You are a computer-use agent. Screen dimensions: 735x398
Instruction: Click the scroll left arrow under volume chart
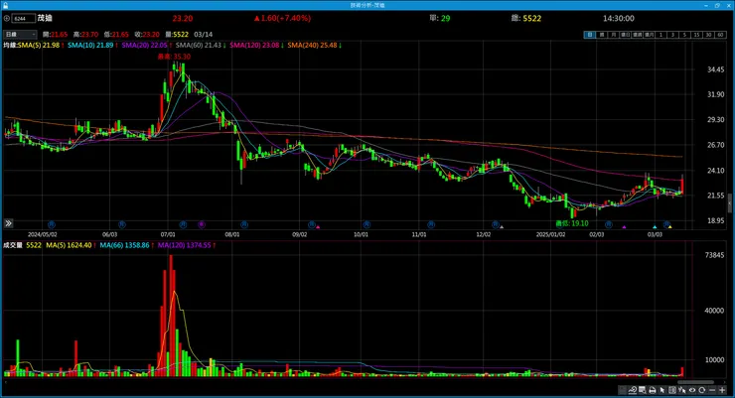(6, 382)
